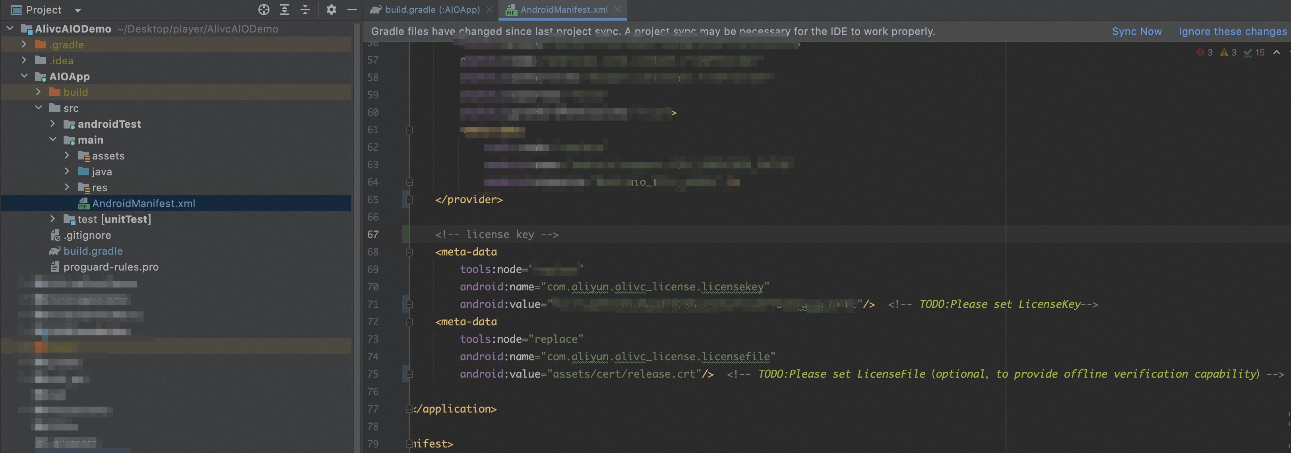The width and height of the screenshot is (1291, 453).
Task: Click the yellow warning triangle showing 3
Action: 1226,52
